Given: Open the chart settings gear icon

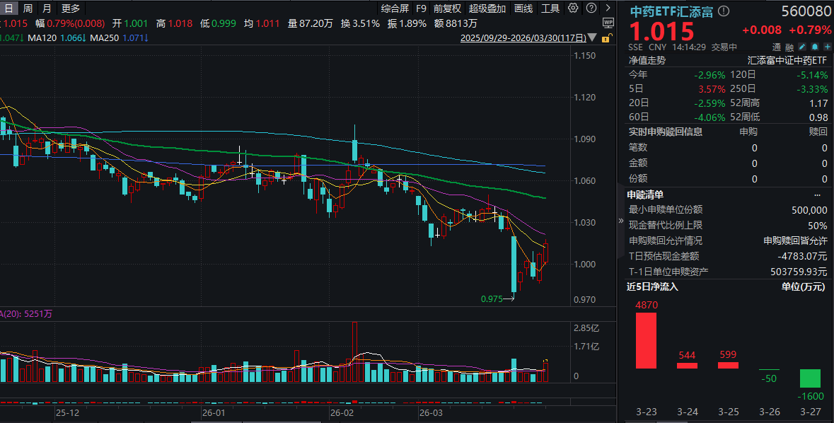Looking at the screenshot, I should coord(573,8).
